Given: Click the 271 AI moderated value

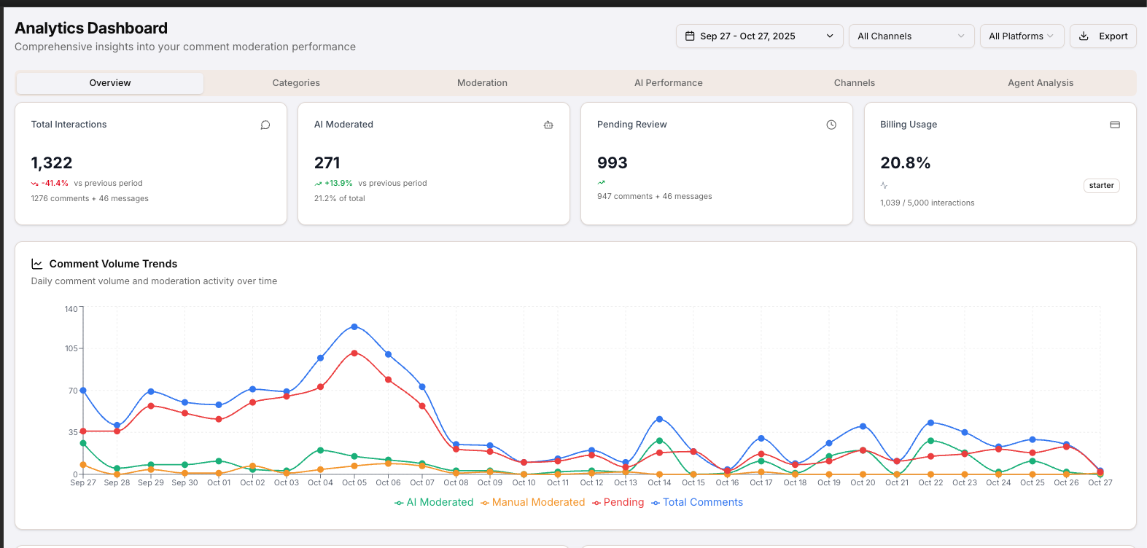Looking at the screenshot, I should (327, 163).
